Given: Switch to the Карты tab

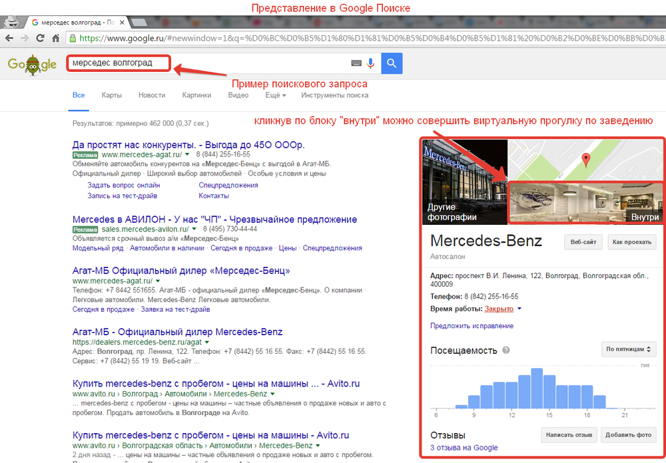Looking at the screenshot, I should [111, 95].
